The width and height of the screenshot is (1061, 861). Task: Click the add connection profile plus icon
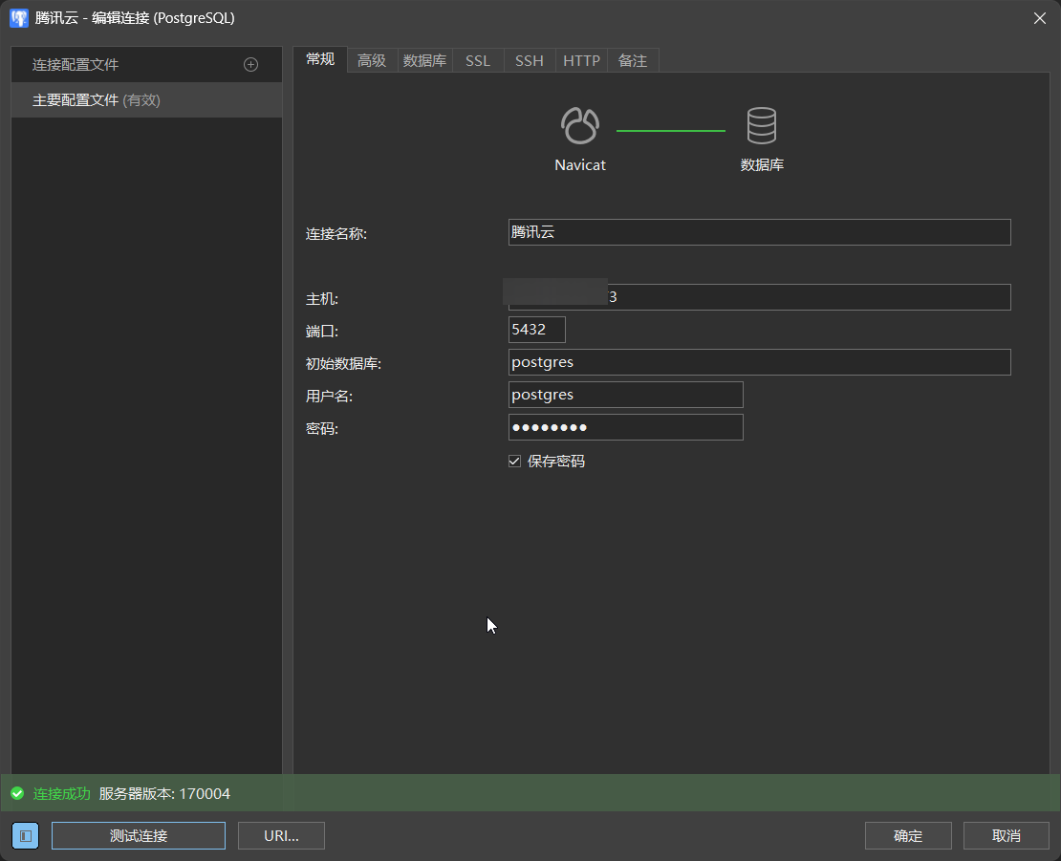coord(250,64)
